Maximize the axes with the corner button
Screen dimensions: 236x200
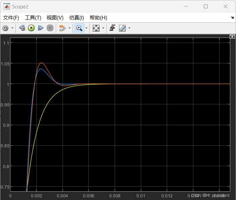point(232,37)
